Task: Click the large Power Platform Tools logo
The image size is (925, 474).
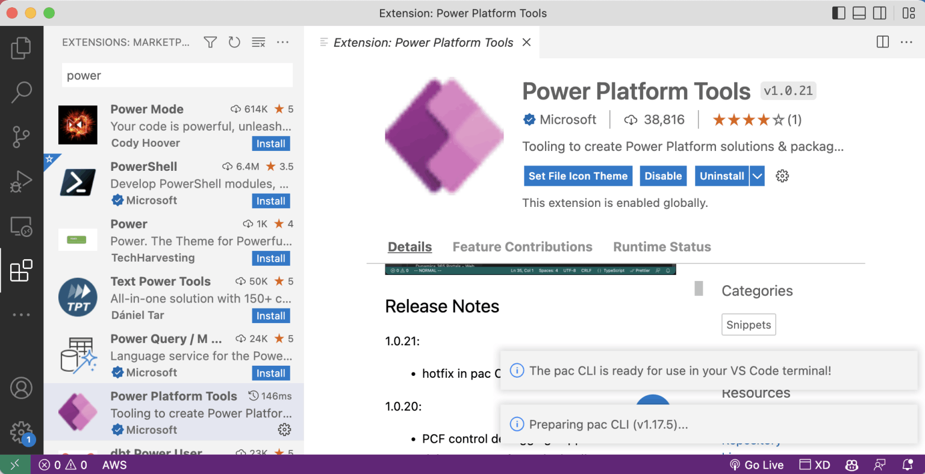Action: click(444, 137)
